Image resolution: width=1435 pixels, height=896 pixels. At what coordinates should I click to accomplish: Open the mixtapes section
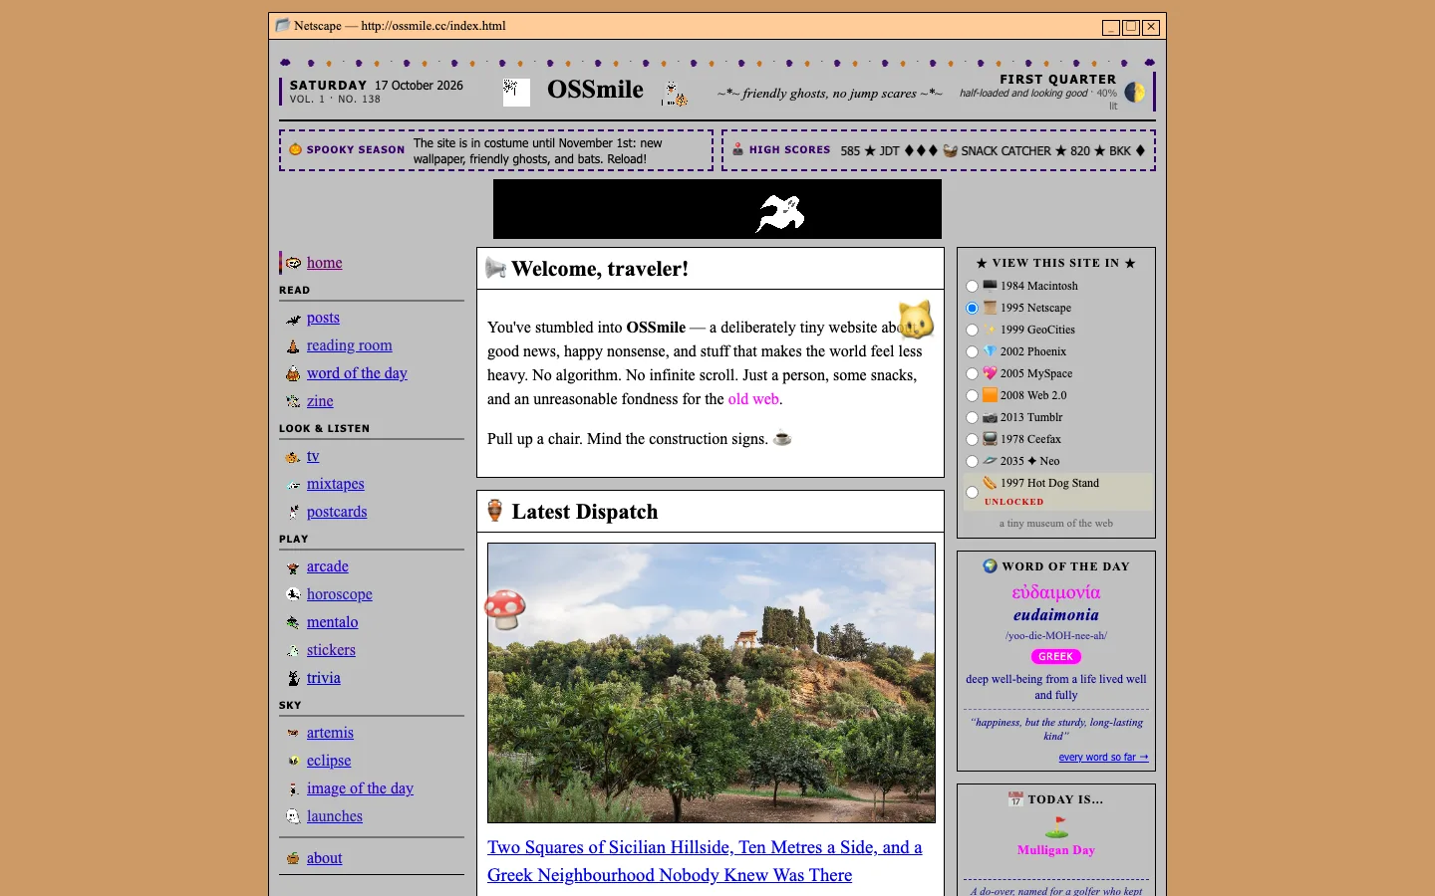336,484
